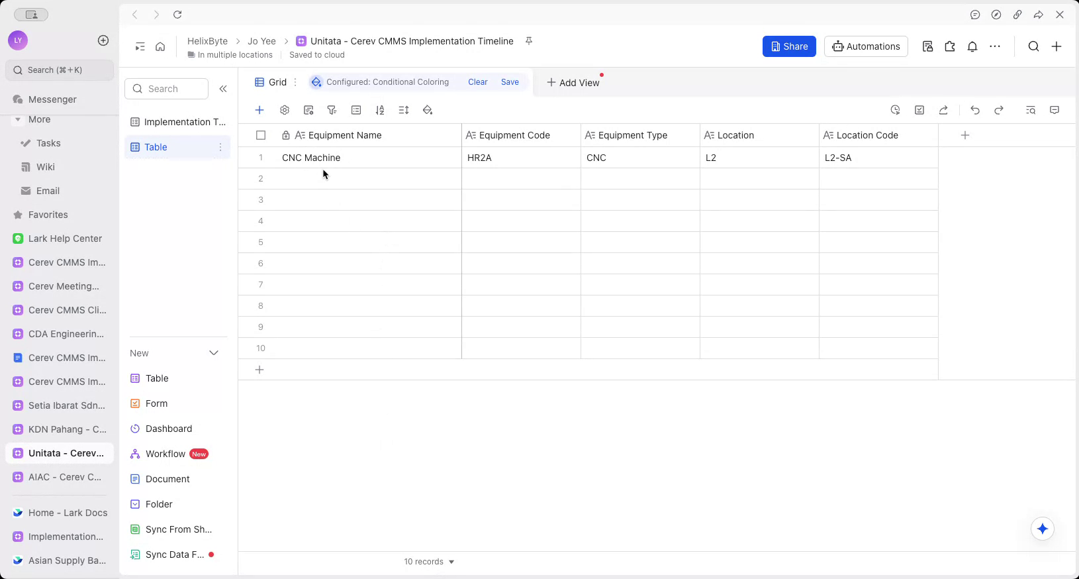Add a new field with column plus
The image size is (1079, 579).
pos(965,135)
